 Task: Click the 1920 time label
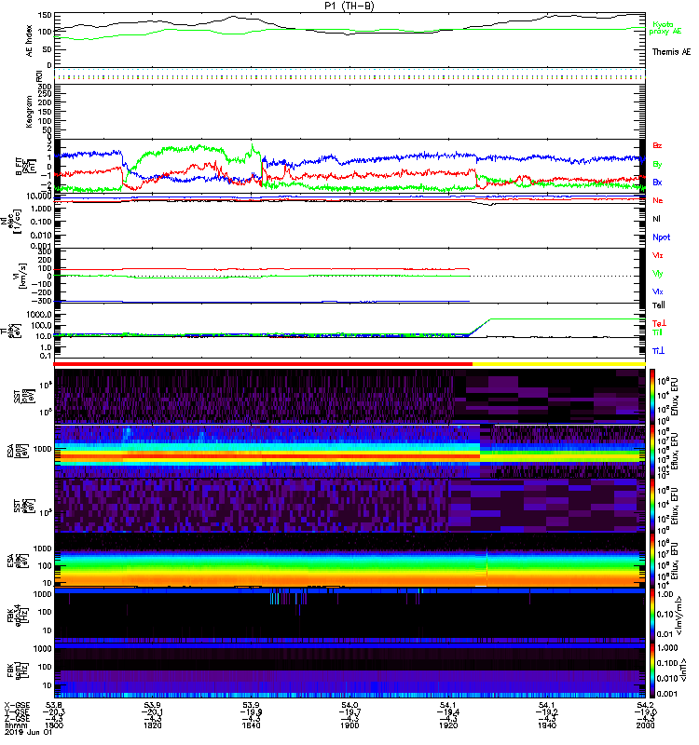(448, 725)
